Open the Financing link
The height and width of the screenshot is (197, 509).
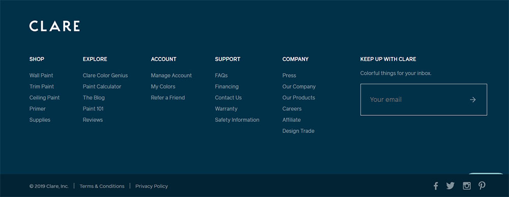click(227, 86)
